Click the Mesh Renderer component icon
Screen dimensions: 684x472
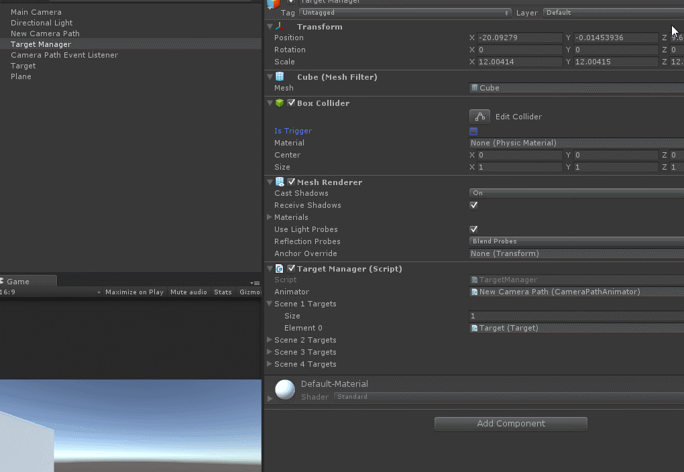coord(280,182)
